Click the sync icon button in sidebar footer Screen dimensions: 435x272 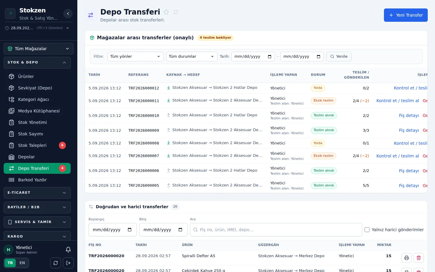pyautogui.click(x=56, y=263)
